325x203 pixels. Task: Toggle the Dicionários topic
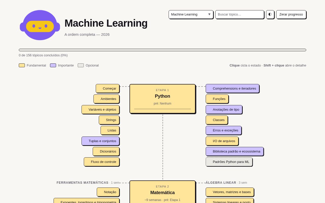pos(106,151)
